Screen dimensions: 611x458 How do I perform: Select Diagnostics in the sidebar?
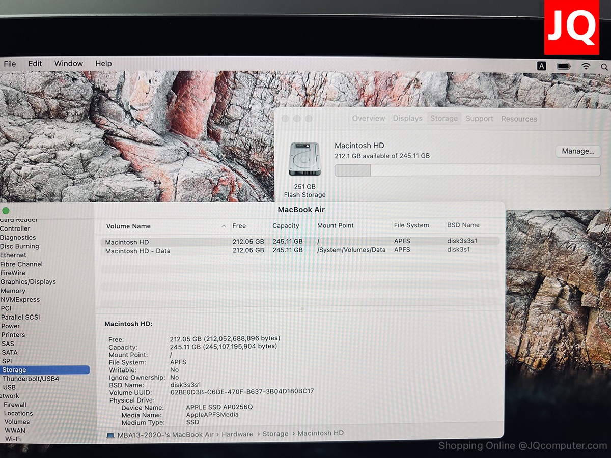18,238
